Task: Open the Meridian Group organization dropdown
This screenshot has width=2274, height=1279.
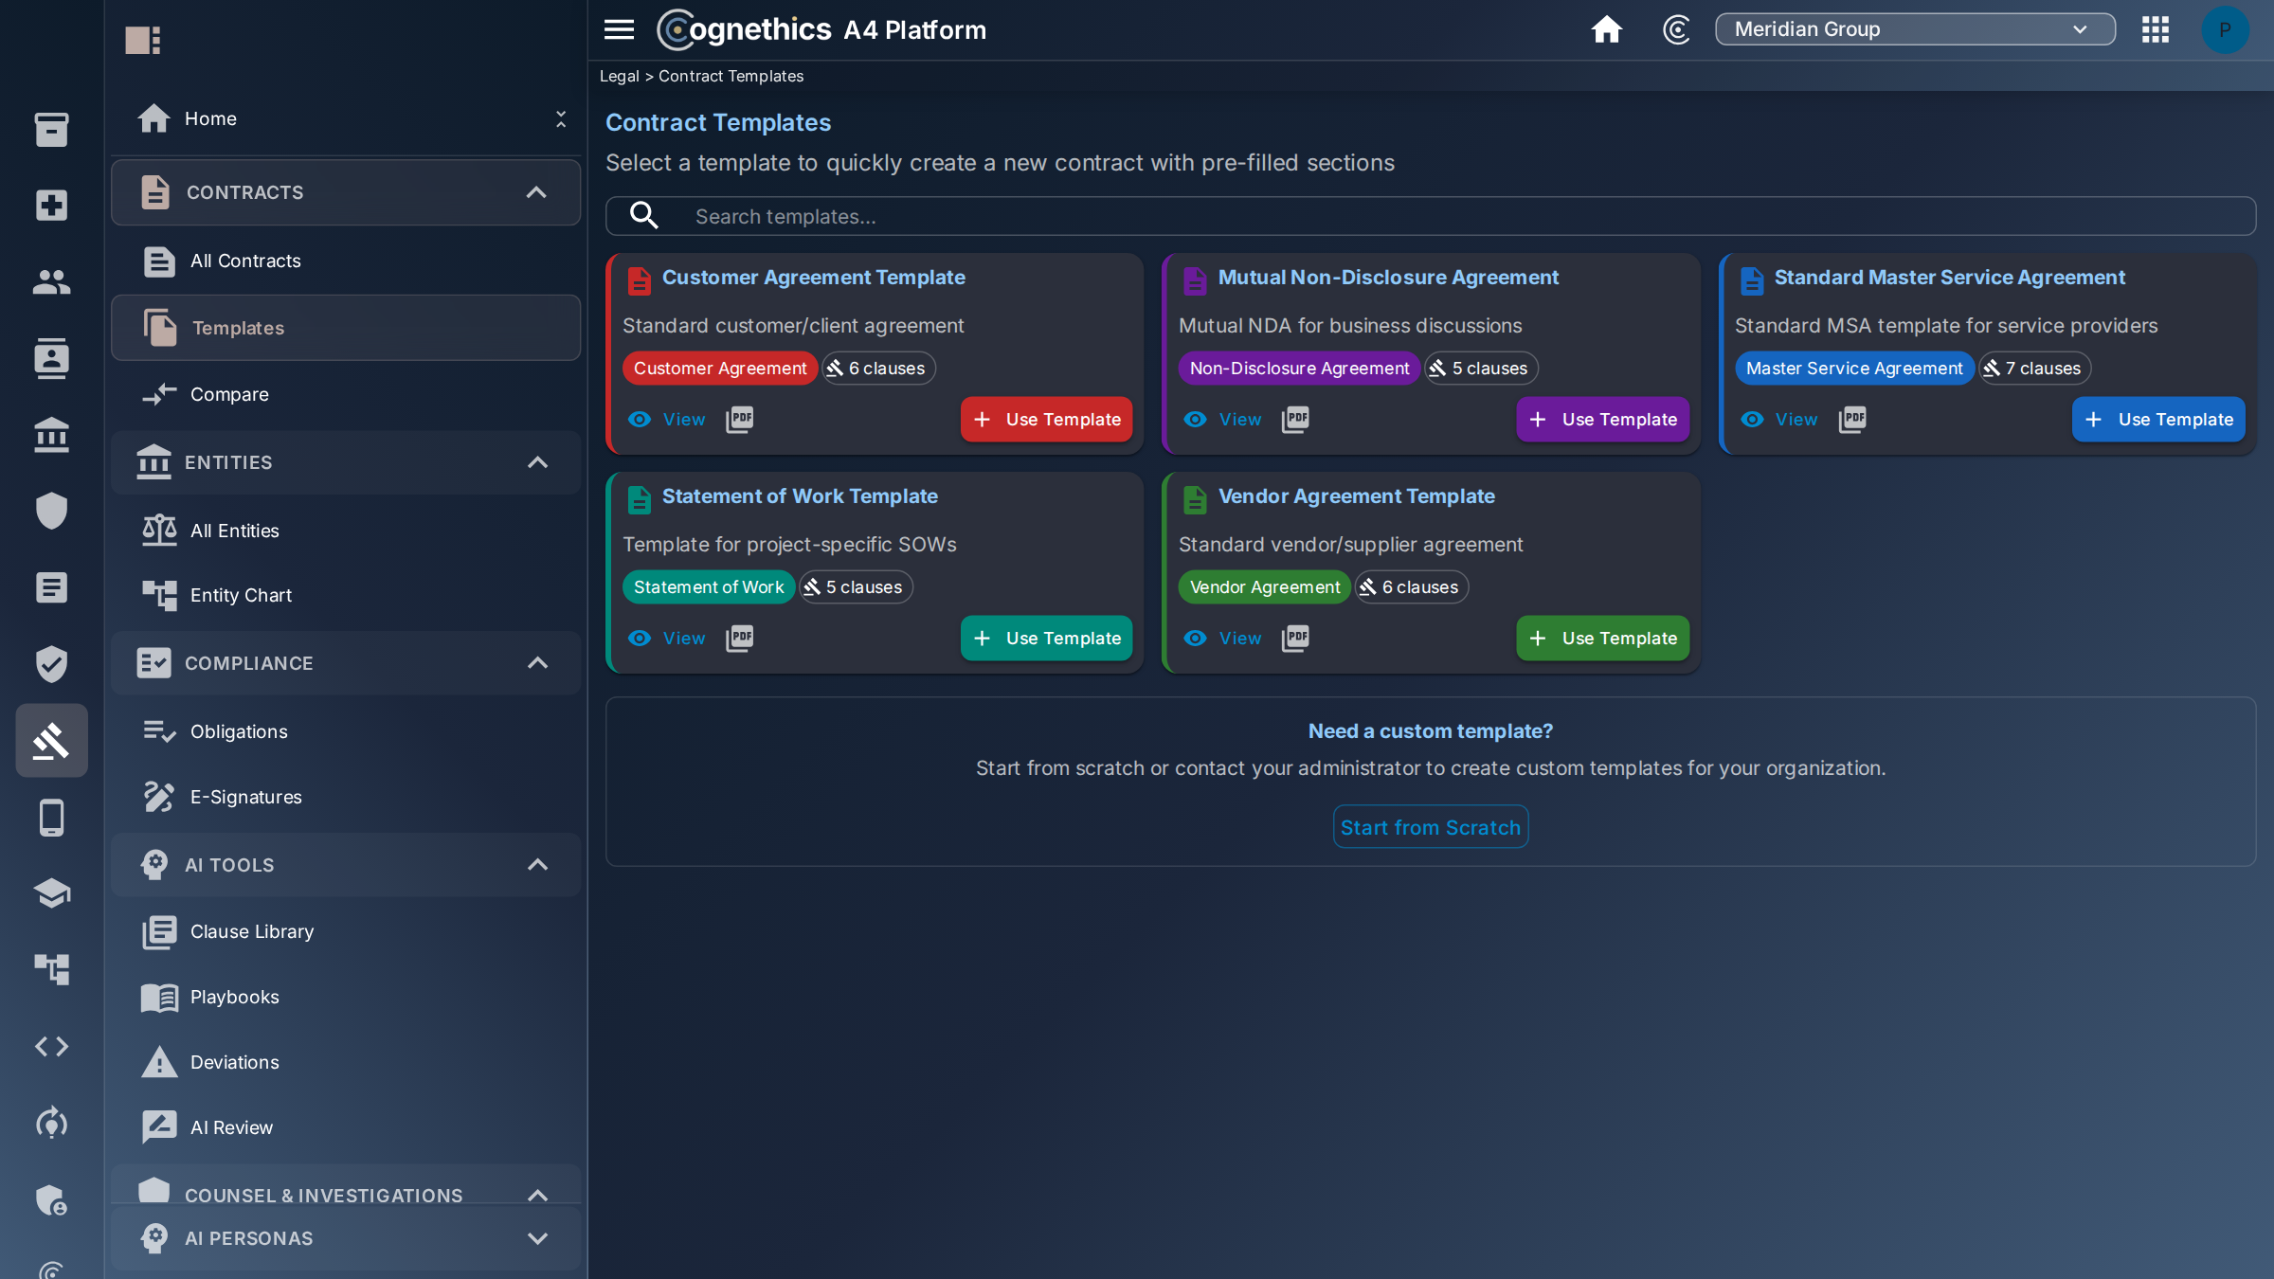Action: pos(1915,29)
